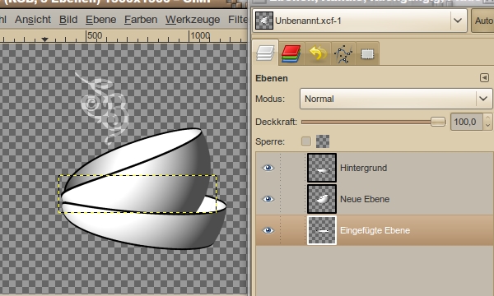Viewport: 494px width, 296px height.
Task: Click the Auto button
Action: 483,21
